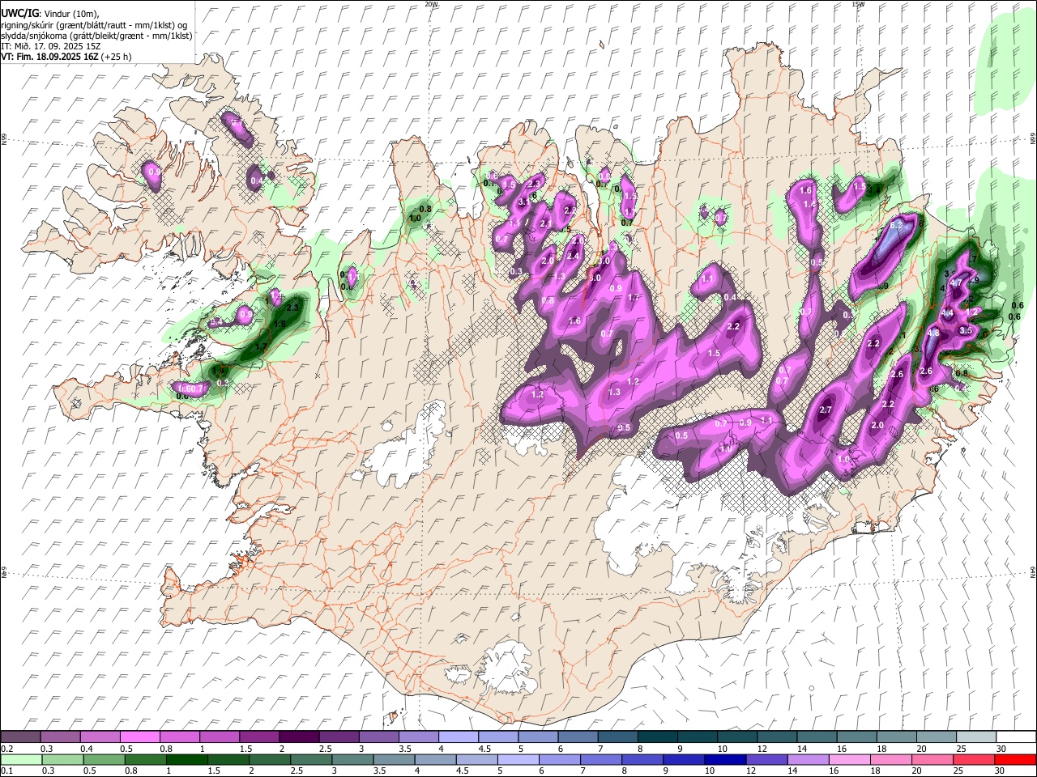The height and width of the screenshot is (777, 1037).
Task: Pick the dark teal upper-row swatch at 8
Action: click(x=658, y=737)
